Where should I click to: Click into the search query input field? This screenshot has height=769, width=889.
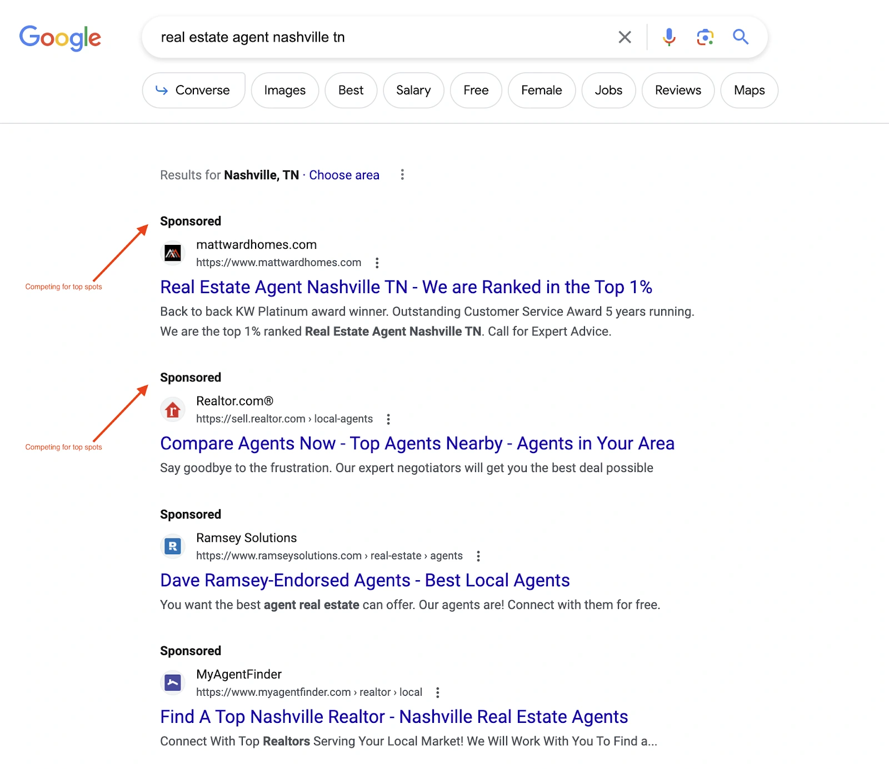pyautogui.click(x=378, y=37)
